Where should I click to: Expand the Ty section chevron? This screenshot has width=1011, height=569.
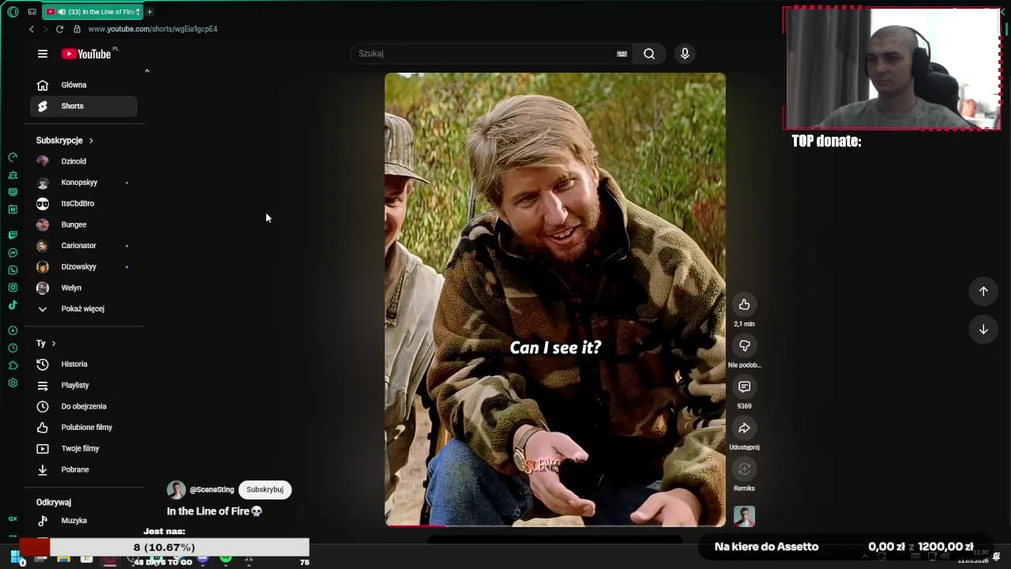[x=54, y=344]
